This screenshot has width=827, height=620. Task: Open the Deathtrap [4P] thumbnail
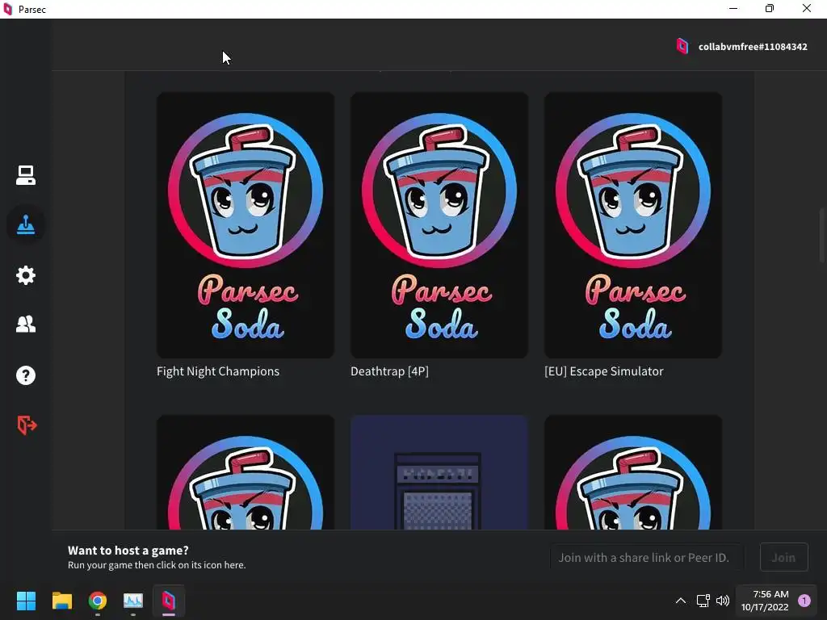coord(439,225)
